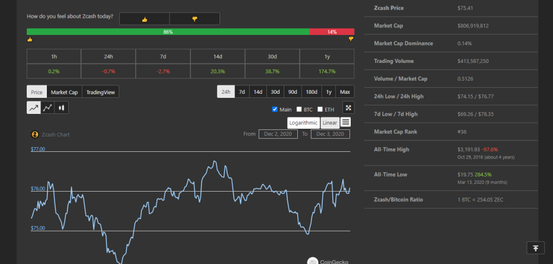The image size is (553, 264).
Task: Click the green 86% sentiment bar
Action: point(169,31)
